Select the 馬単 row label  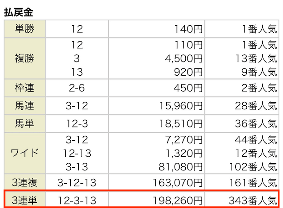tap(24, 123)
